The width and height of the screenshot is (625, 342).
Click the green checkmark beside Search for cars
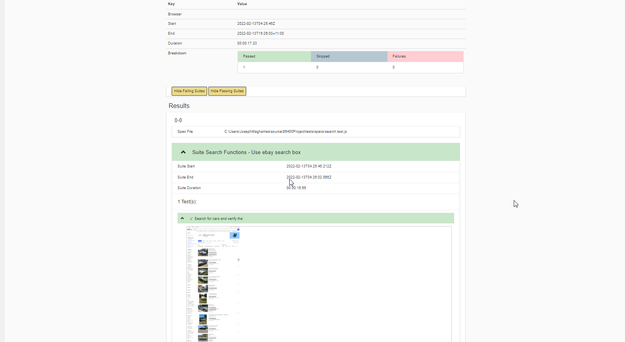[191, 219]
